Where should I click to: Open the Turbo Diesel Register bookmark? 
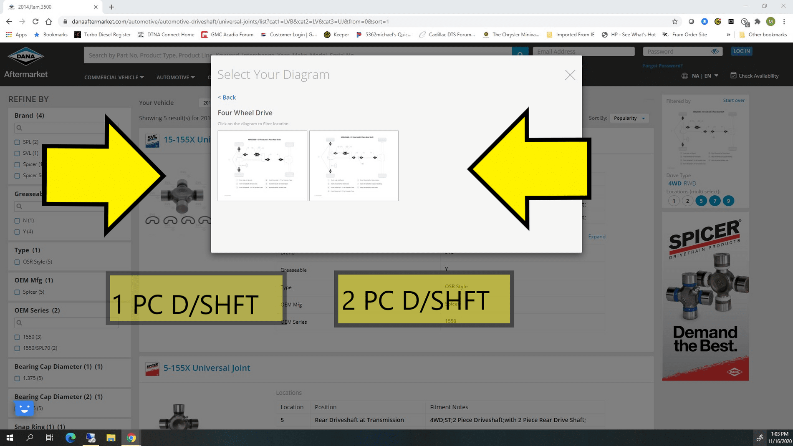tap(103, 35)
